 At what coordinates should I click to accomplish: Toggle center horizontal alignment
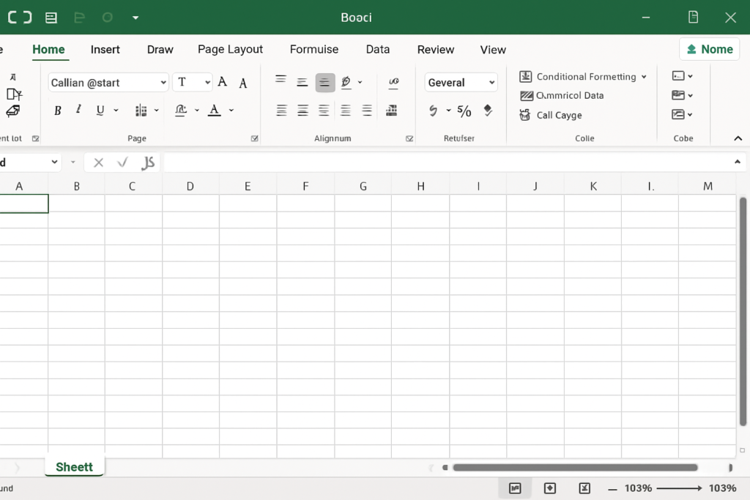click(302, 111)
